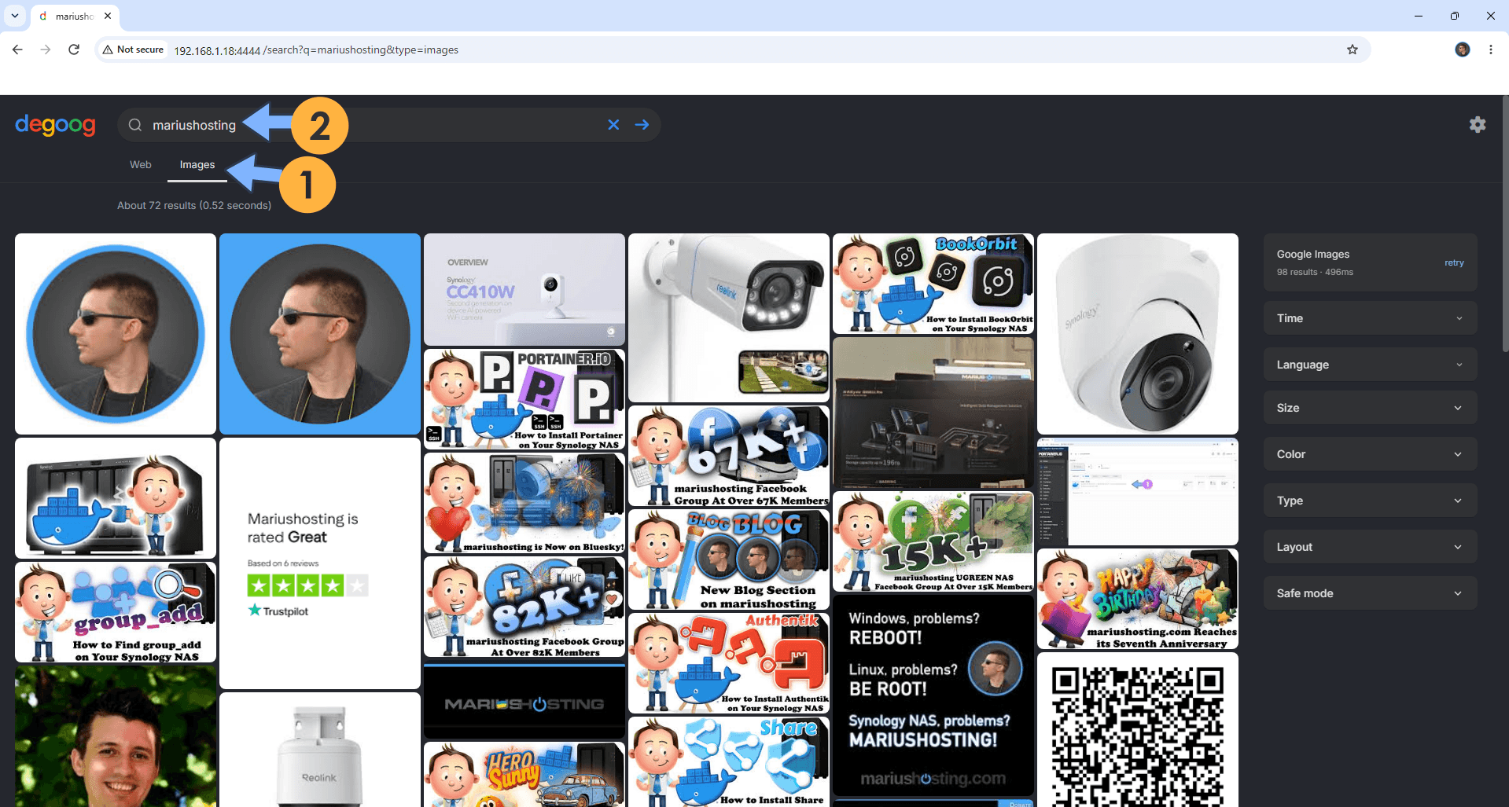Expand the Layout filter
Image resolution: width=1509 pixels, height=807 pixels.
(x=1371, y=547)
